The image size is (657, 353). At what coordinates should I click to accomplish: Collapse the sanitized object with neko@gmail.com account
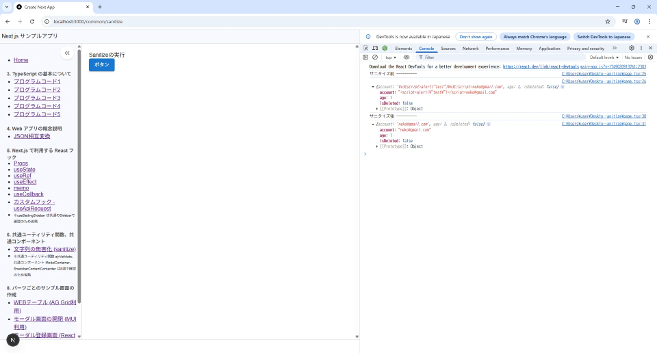(x=373, y=125)
